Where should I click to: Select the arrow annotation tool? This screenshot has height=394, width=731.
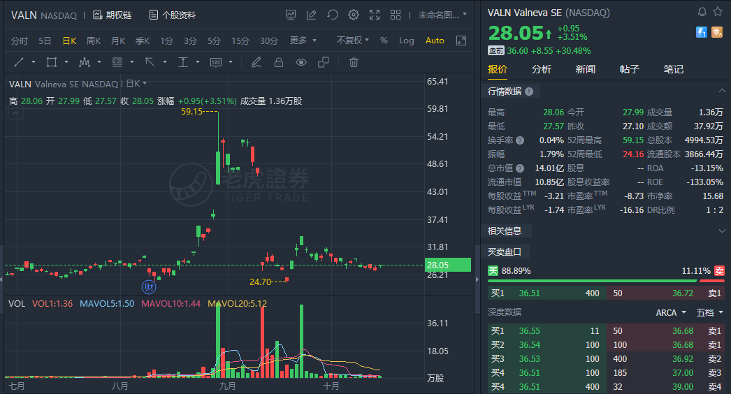[x=150, y=62]
